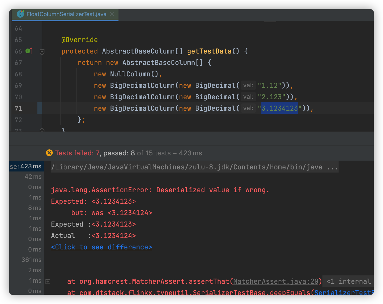
Task: Select the test row showing 361 ms
Action: pyautogui.click(x=27, y=260)
